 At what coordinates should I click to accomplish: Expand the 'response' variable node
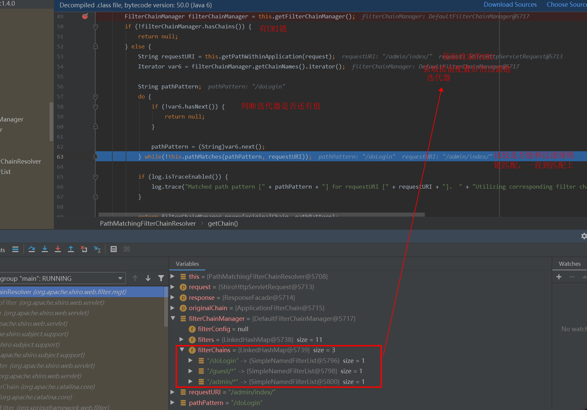172,297
